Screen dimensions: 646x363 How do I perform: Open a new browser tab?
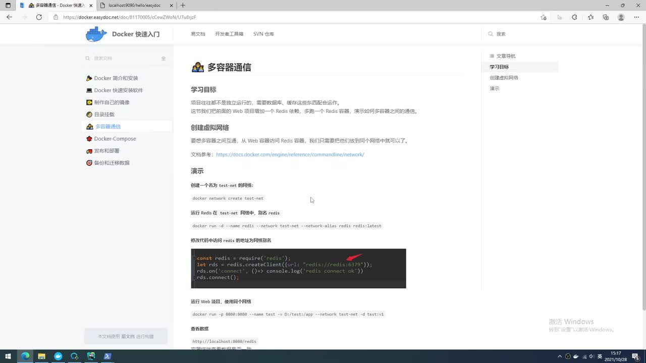pos(183,5)
